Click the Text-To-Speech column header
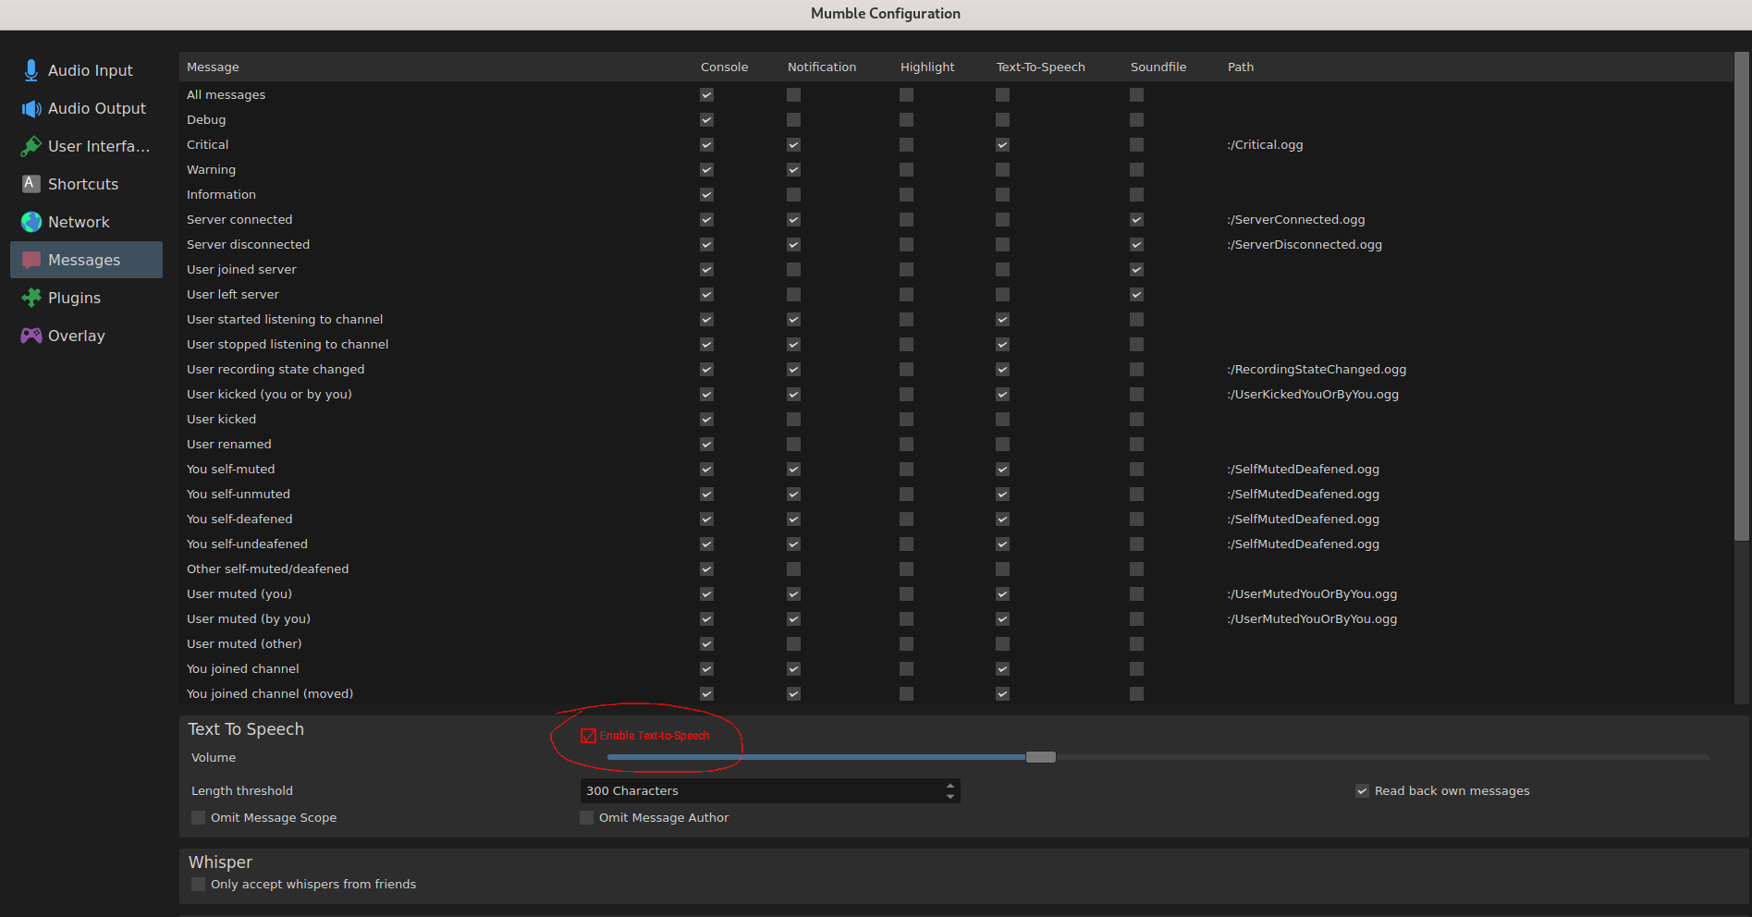This screenshot has height=917, width=1752. pyautogui.click(x=1040, y=67)
